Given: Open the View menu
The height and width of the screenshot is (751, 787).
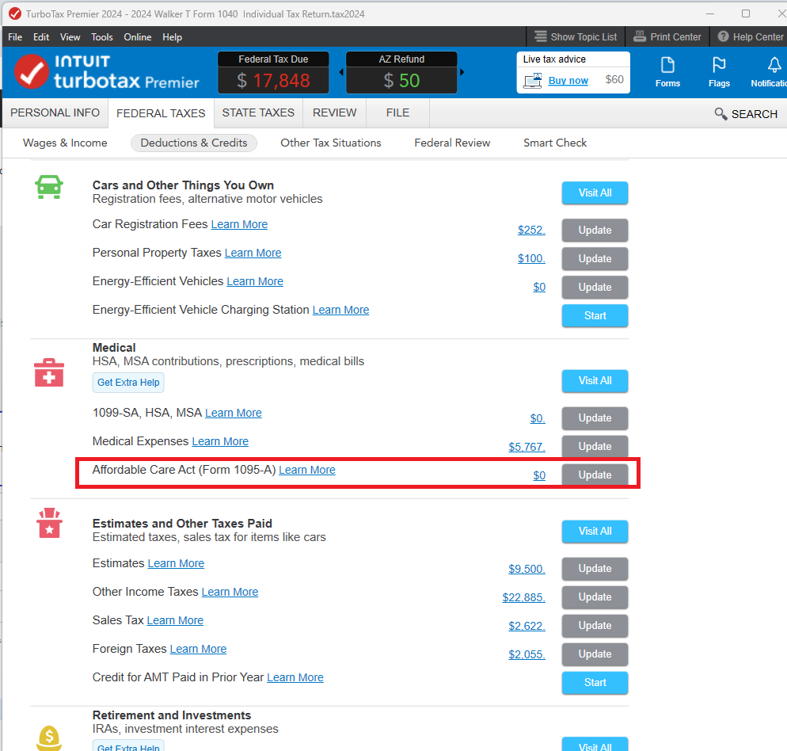Looking at the screenshot, I should point(70,37).
